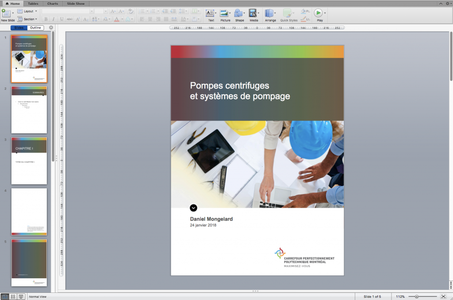
Task: Insert a Shape
Action: coord(239,15)
